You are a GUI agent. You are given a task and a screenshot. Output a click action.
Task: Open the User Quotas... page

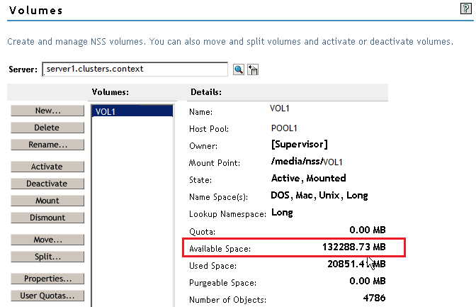point(47,296)
